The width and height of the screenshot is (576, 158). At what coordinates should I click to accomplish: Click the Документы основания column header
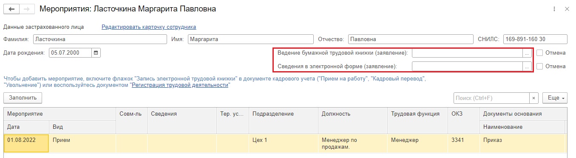click(523, 114)
